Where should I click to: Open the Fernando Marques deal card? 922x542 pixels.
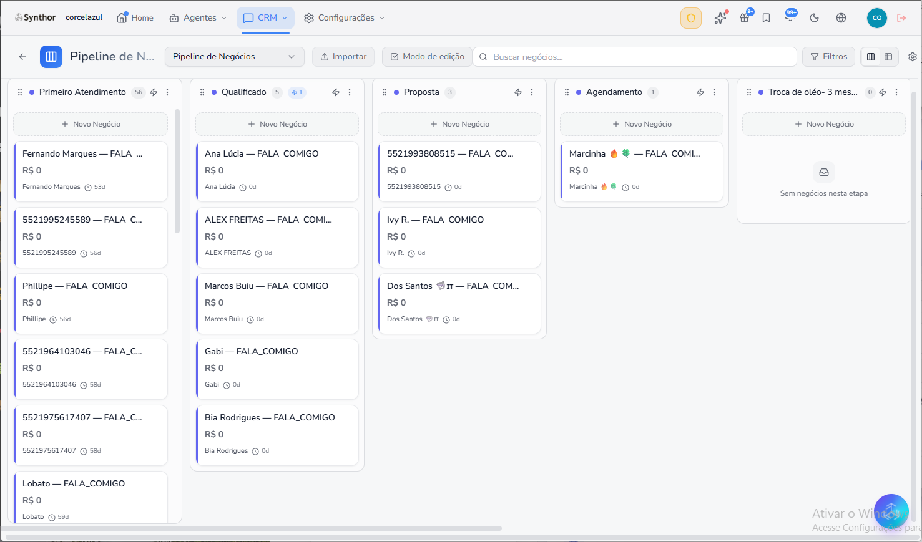click(91, 172)
